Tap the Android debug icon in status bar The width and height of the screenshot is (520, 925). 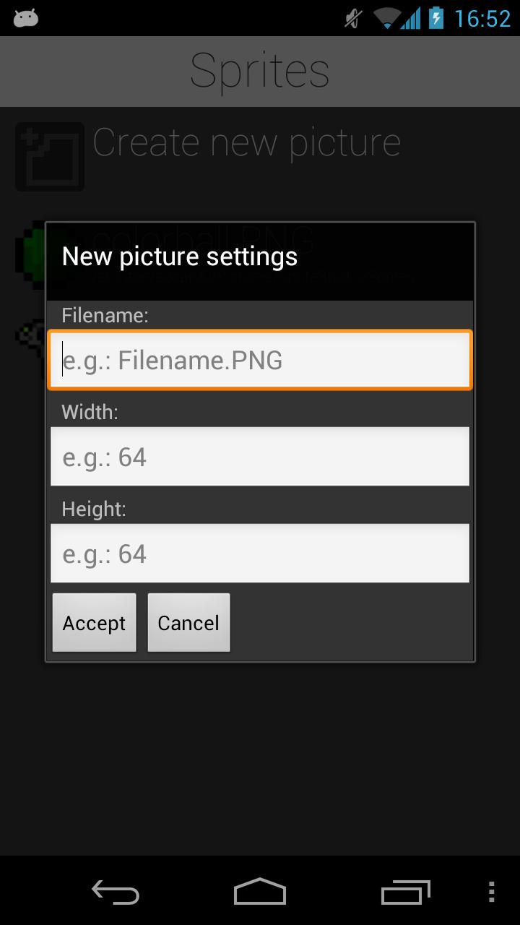point(25,17)
